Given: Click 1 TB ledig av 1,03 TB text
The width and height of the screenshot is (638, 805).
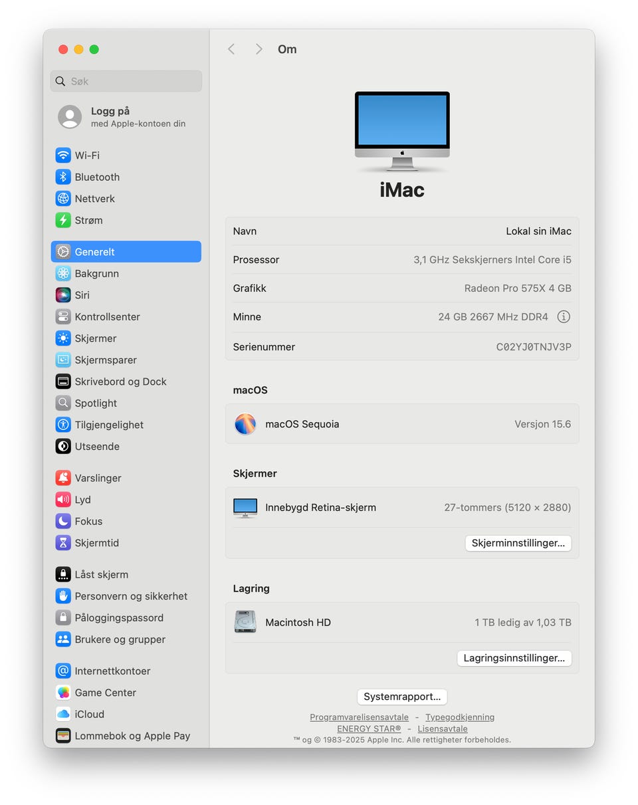Looking at the screenshot, I should pos(523,622).
